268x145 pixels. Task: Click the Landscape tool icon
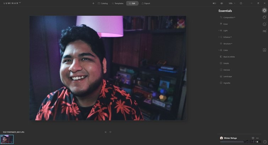221,76
